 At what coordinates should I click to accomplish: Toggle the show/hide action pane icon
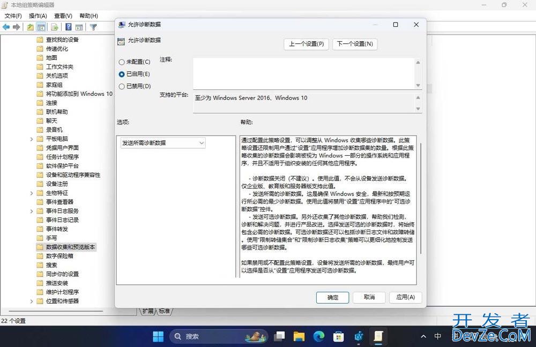point(79,27)
